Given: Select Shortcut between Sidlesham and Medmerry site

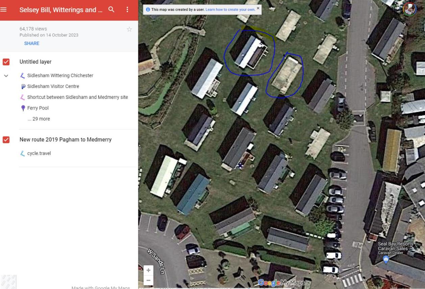Looking at the screenshot, I should pos(77,97).
